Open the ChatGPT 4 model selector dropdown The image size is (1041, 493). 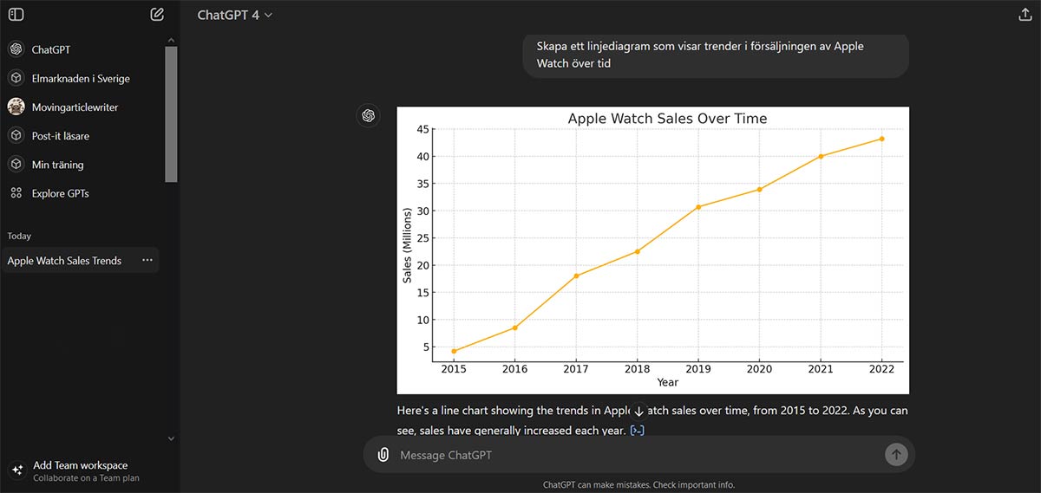click(235, 15)
